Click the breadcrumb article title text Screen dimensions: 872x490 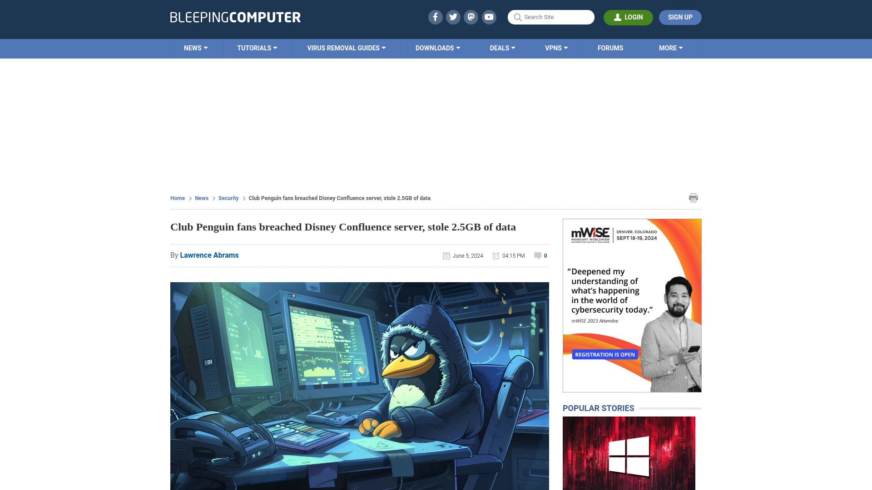[x=339, y=198]
